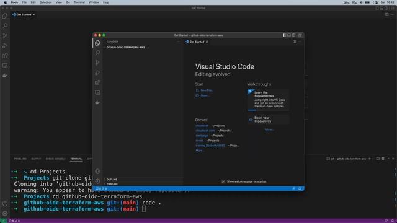397x223 pixels.
Task: Open the Selection menu
Action: click(45, 2)
